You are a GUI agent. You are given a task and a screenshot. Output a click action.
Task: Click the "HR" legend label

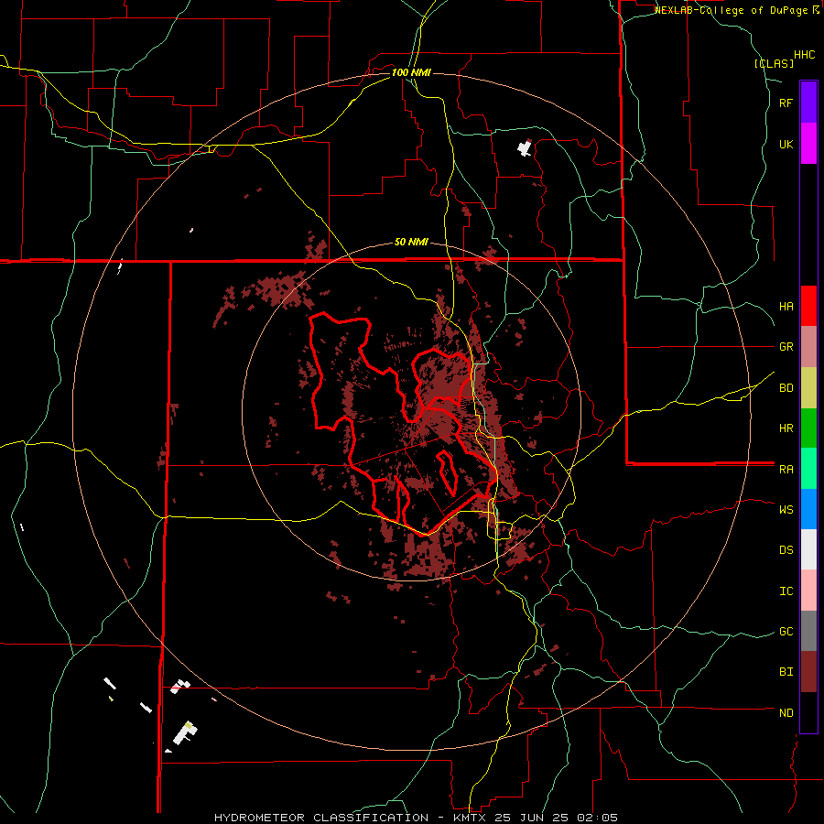pos(786,428)
